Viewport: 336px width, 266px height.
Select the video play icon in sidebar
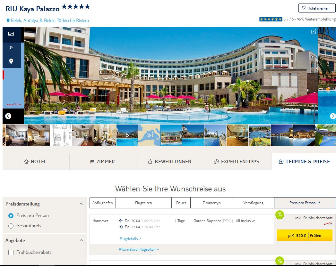11,47
